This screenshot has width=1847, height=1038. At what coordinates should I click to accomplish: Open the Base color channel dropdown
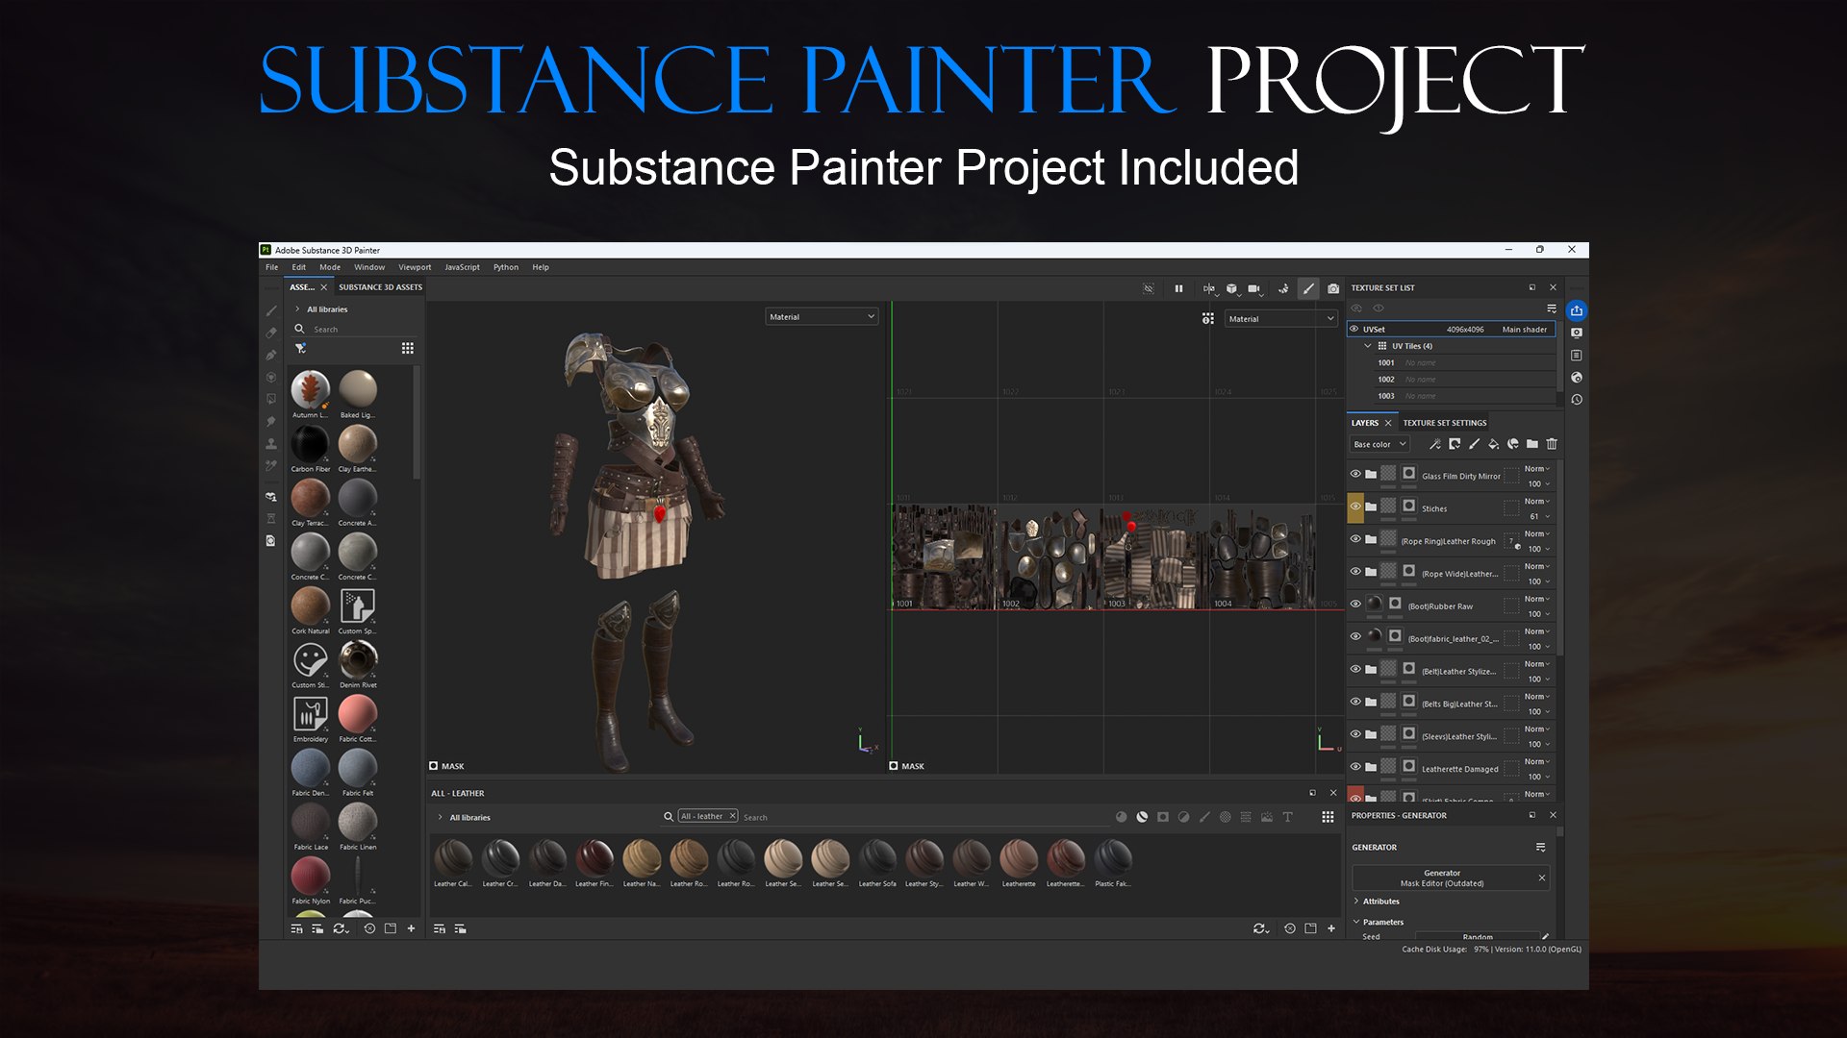[x=1379, y=444]
